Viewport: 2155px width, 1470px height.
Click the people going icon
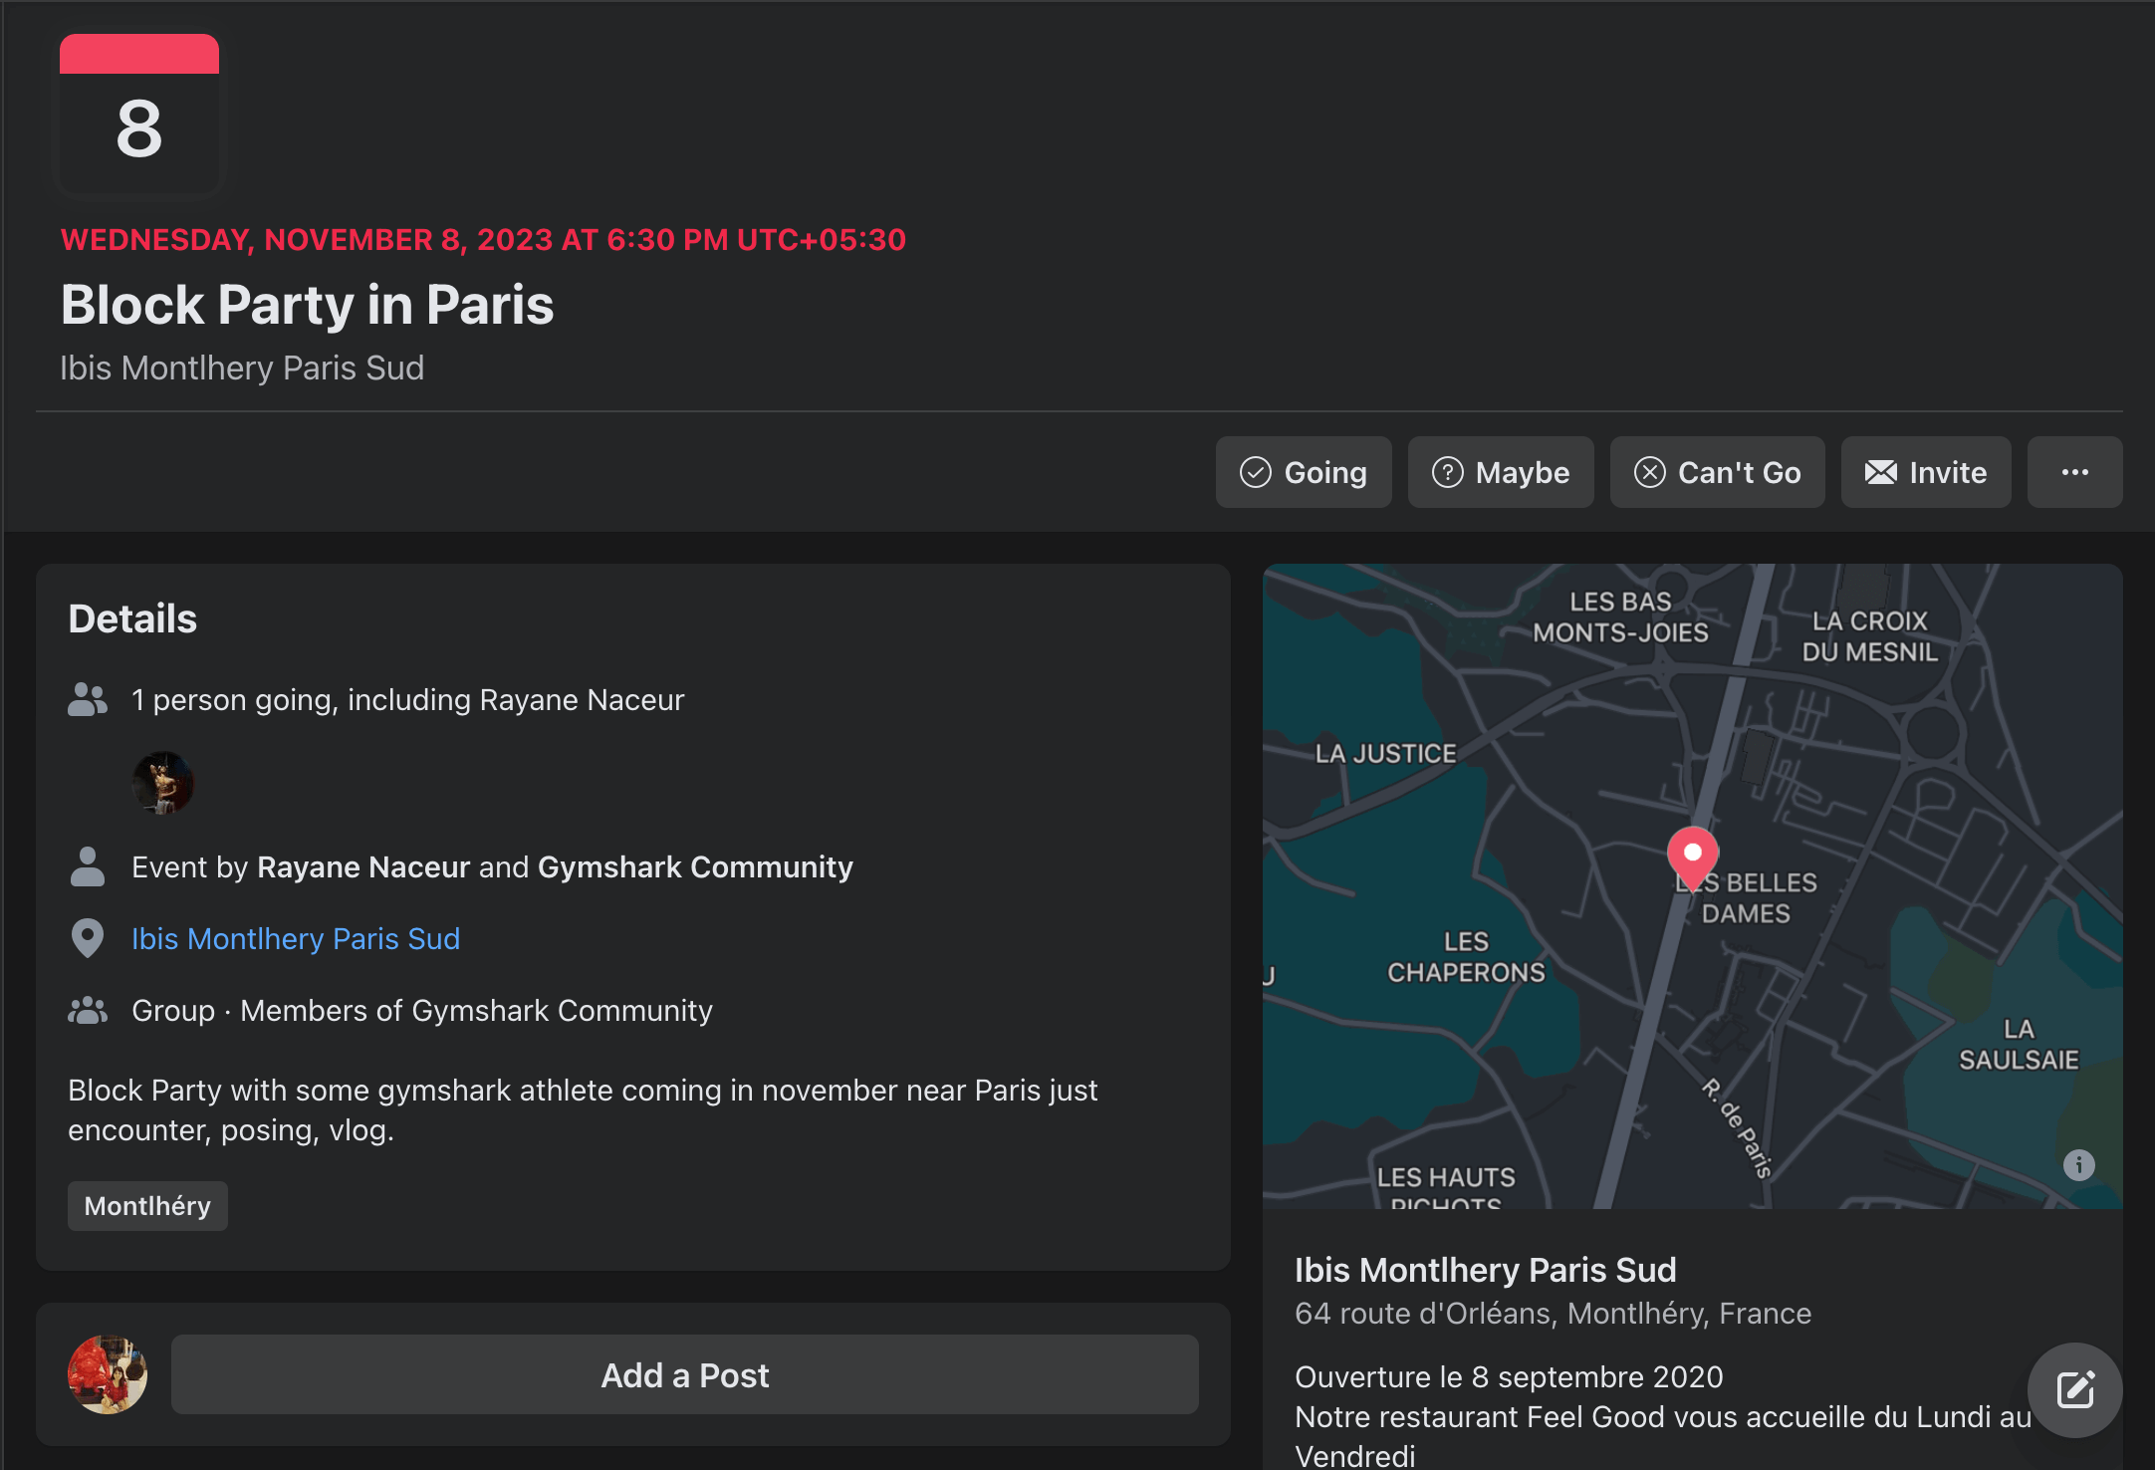88,699
